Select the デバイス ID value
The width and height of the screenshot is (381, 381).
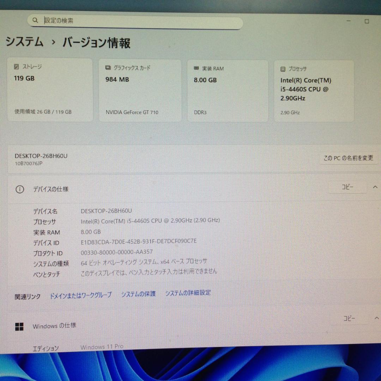[139, 242]
